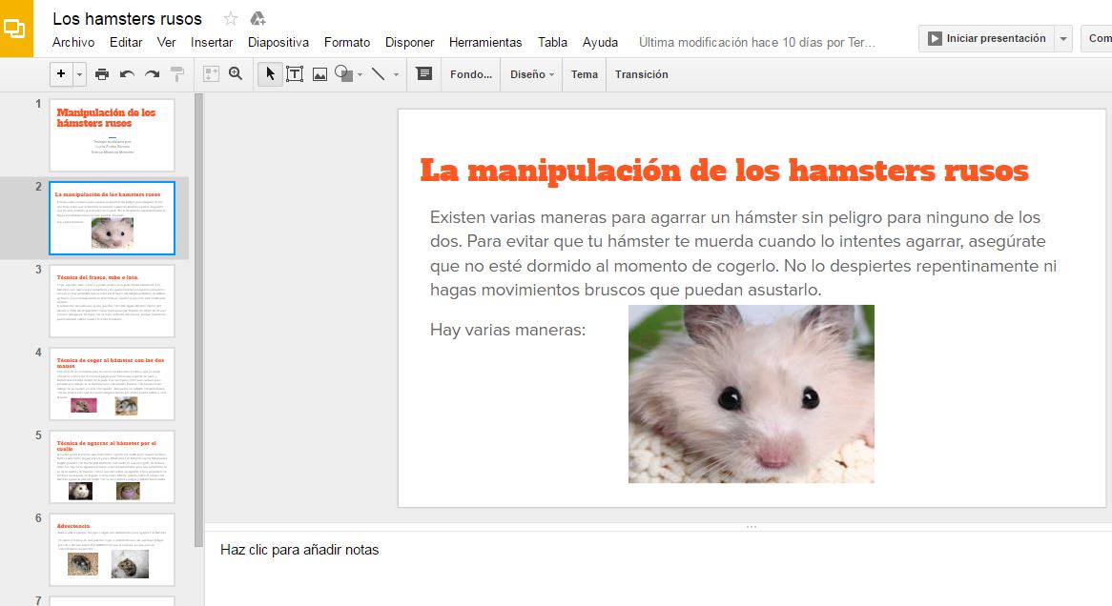Add a new slide with plus button
The height and width of the screenshot is (606, 1112).
pos(61,73)
